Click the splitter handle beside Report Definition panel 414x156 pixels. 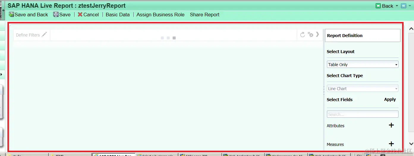point(324,90)
